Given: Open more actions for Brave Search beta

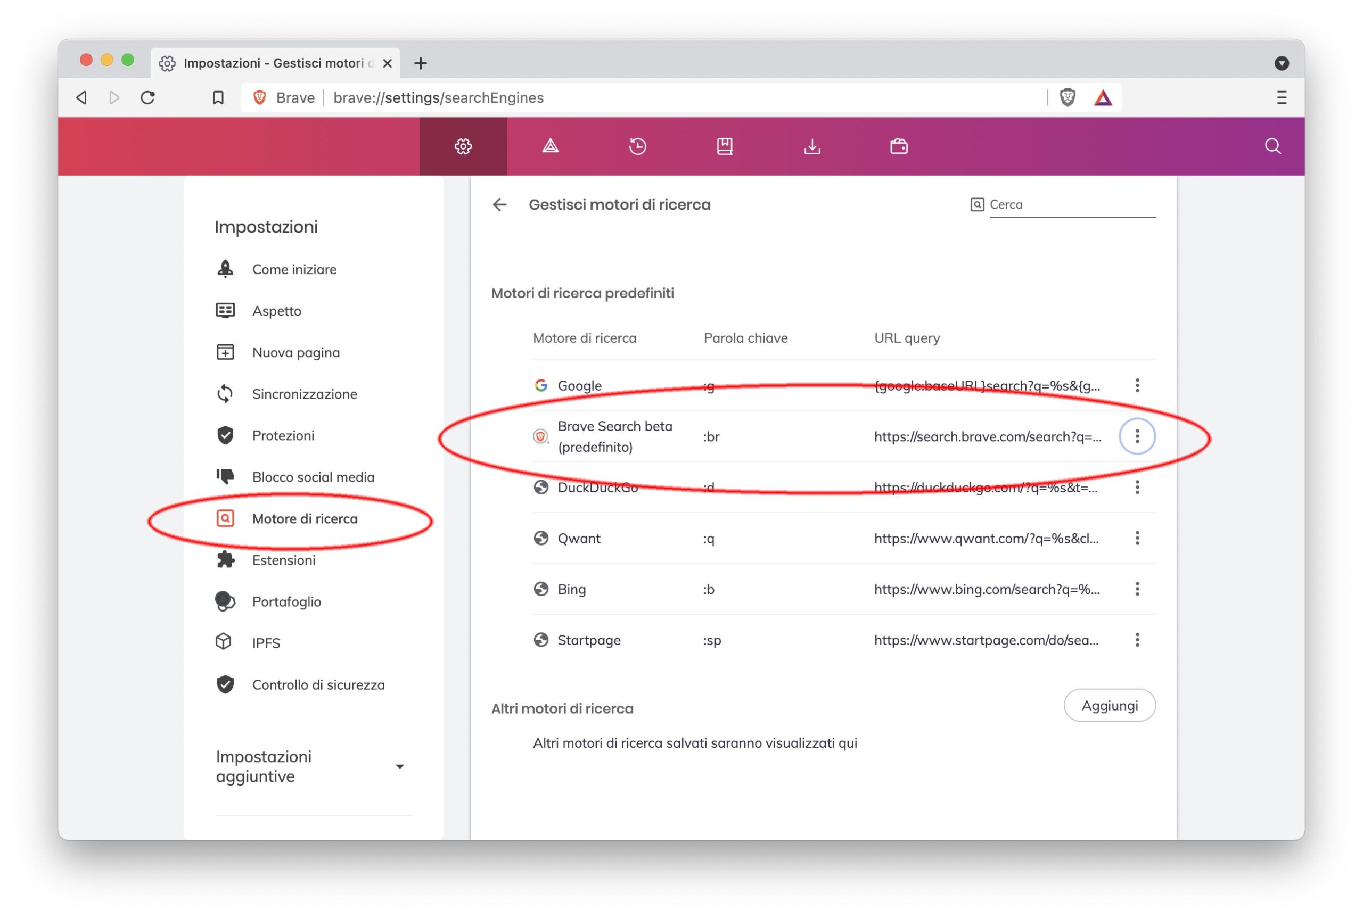Looking at the screenshot, I should [x=1137, y=436].
